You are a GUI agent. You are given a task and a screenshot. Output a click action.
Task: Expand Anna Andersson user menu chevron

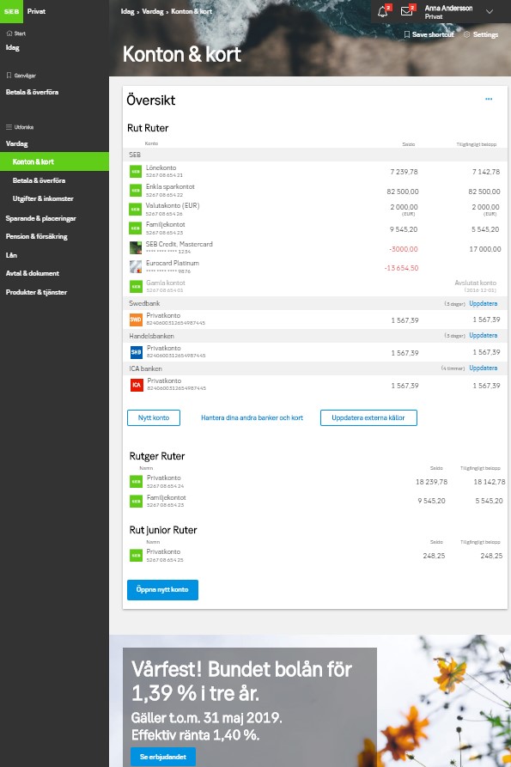(490, 11)
